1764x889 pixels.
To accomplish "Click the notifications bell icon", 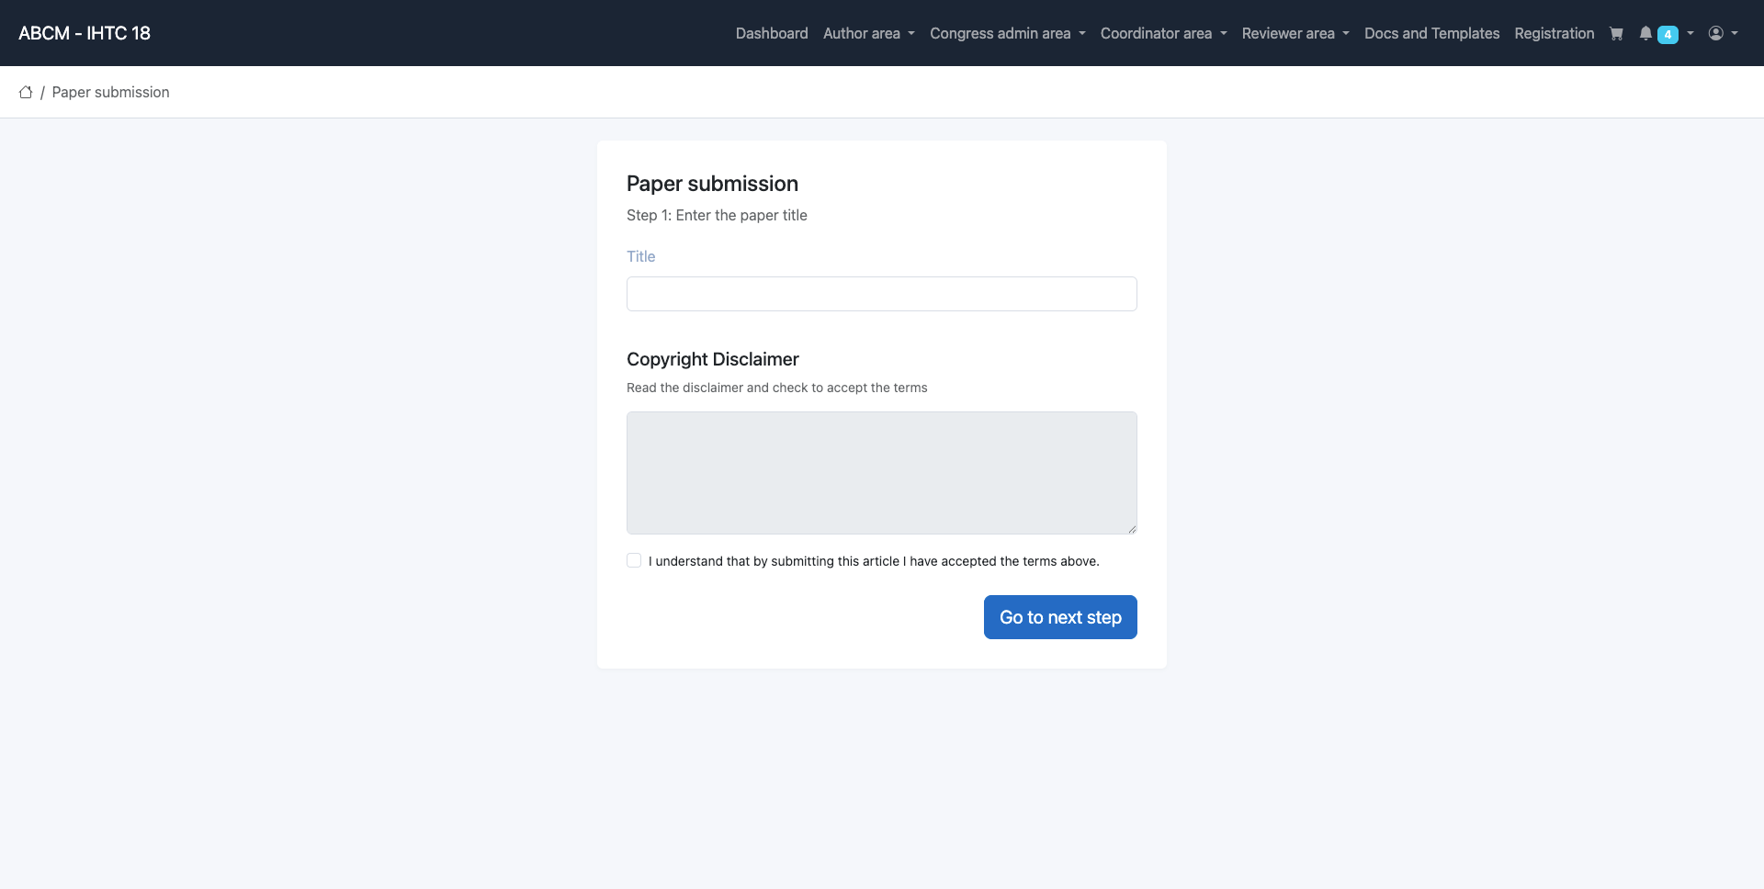I will click(1645, 34).
